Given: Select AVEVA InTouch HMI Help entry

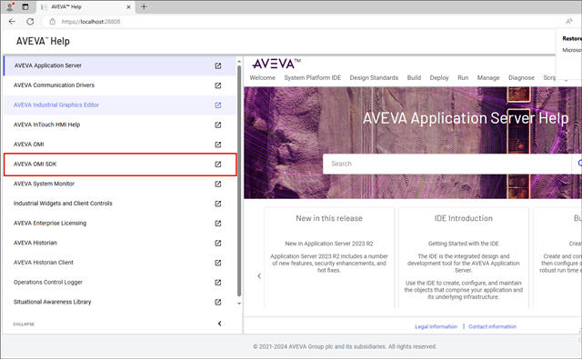Looking at the screenshot, I should tap(119, 125).
